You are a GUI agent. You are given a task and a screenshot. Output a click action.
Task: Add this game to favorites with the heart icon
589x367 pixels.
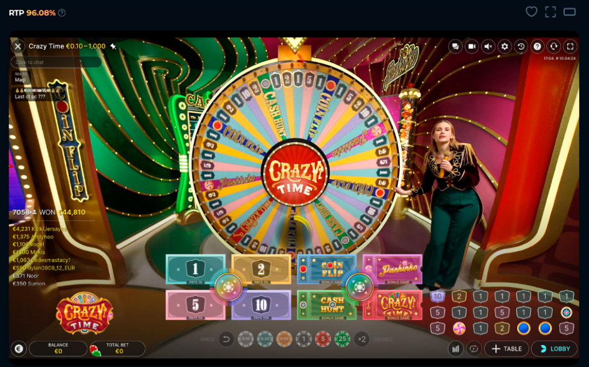coord(531,12)
